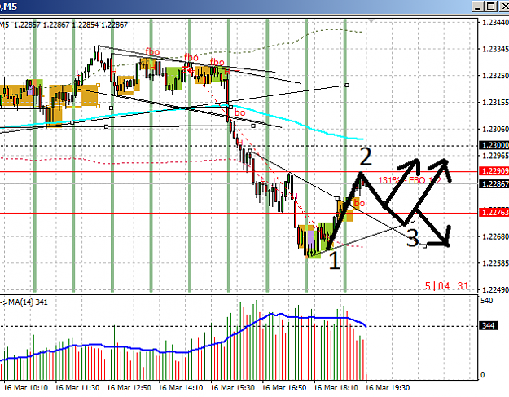Click the 540 volume scale label
The height and width of the screenshot is (397, 509).
[486, 301]
